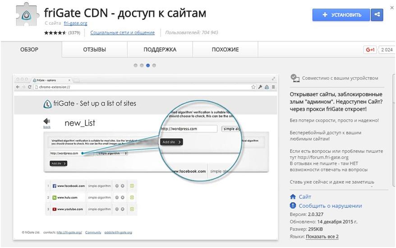Click gear icon in www.youtube.com row
Image resolution: width=396 pixels, height=248 pixels.
pos(117,209)
